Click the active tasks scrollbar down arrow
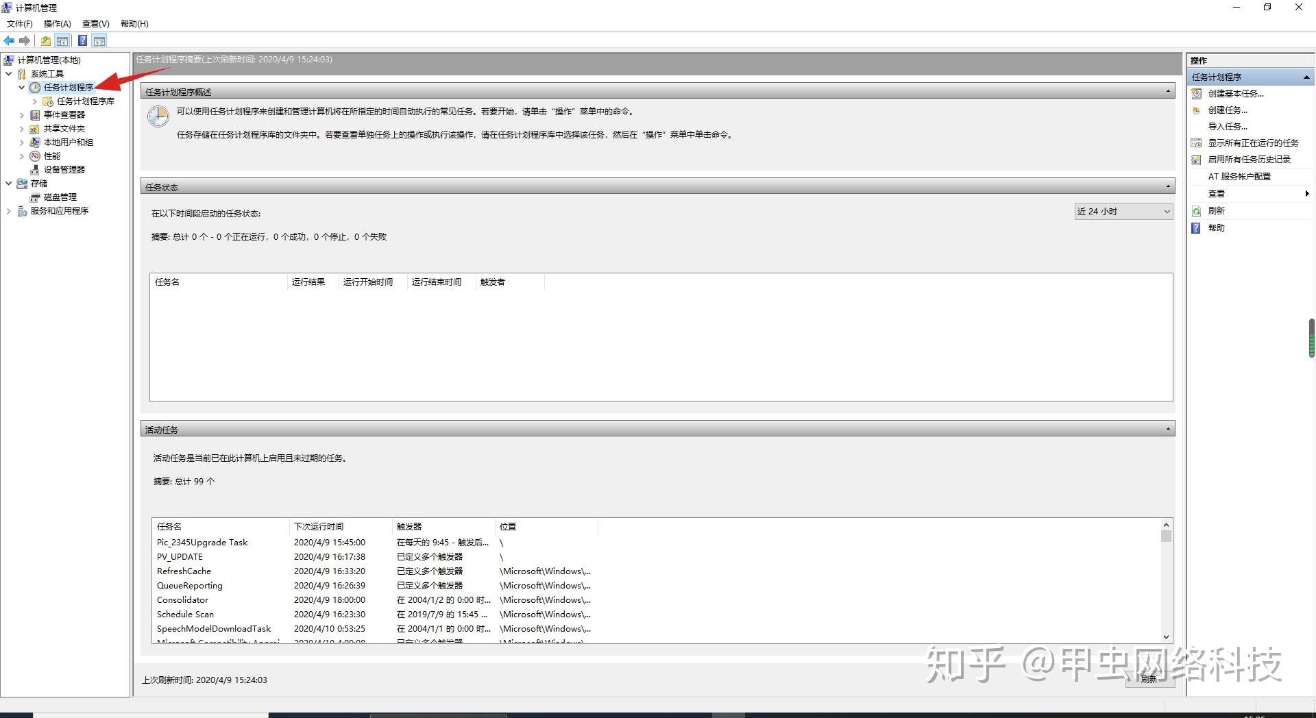Viewport: 1316px width, 718px height. click(x=1166, y=637)
